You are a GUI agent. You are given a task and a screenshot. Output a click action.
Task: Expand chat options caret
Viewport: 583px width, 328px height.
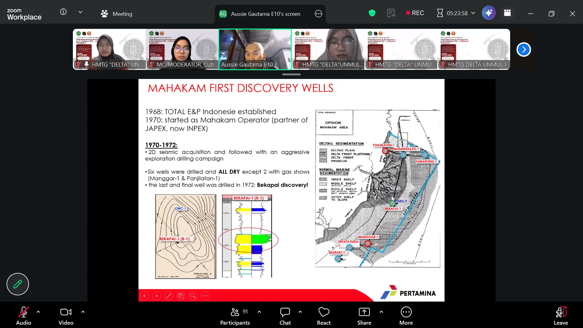(300, 312)
